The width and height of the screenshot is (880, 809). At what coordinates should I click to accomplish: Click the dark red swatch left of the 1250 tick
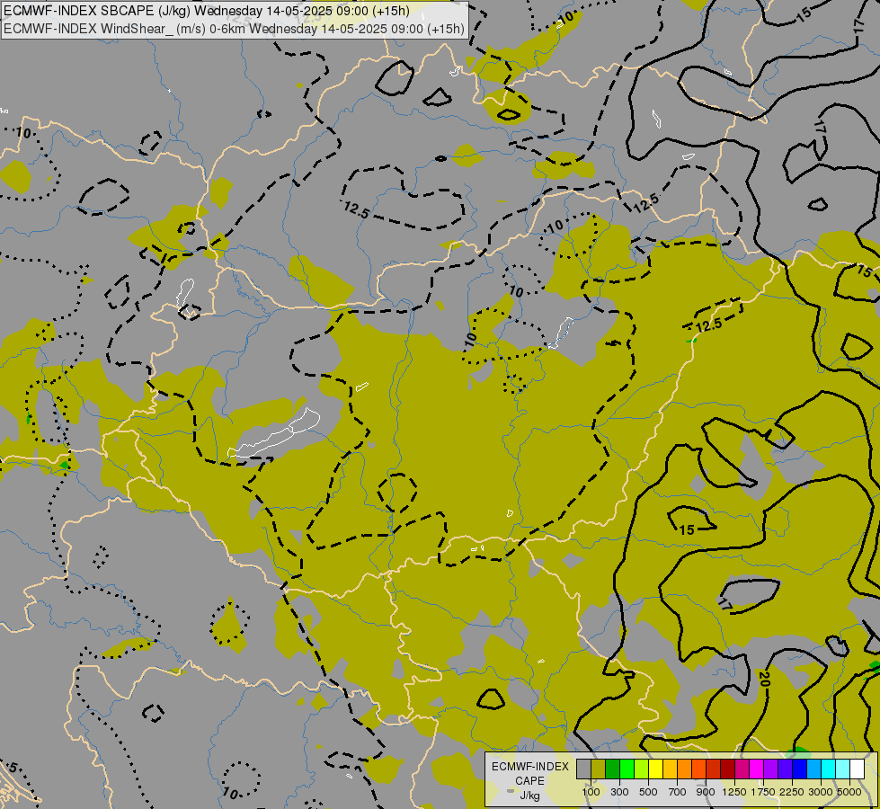727,769
